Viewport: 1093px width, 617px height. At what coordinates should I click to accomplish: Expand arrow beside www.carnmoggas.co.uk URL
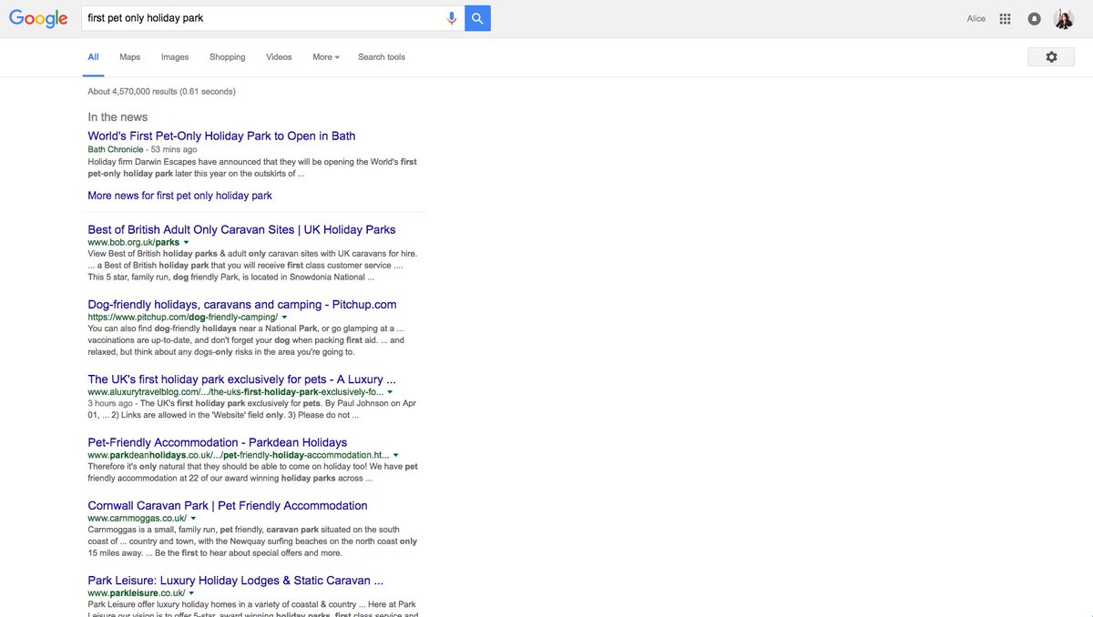click(x=193, y=519)
